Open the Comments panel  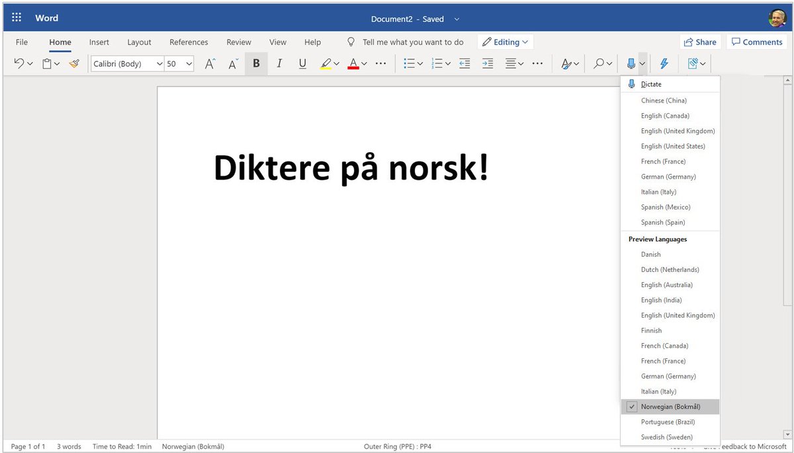coord(756,42)
